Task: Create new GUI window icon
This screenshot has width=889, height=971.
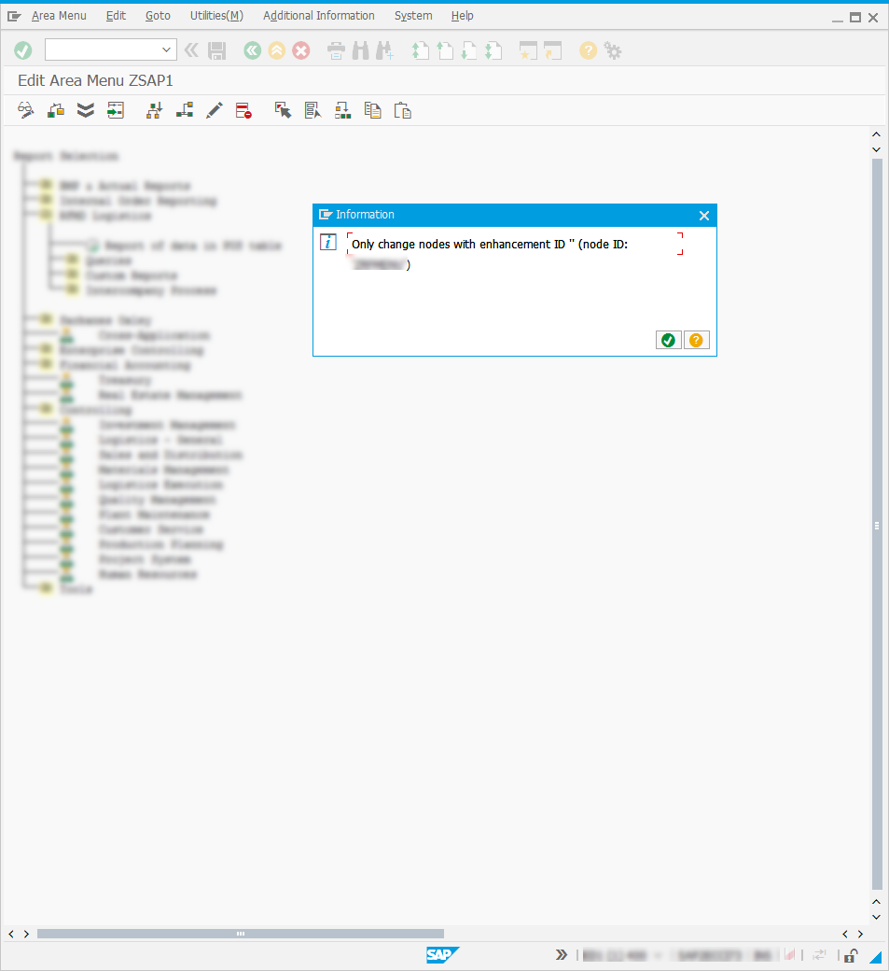Action: point(528,50)
